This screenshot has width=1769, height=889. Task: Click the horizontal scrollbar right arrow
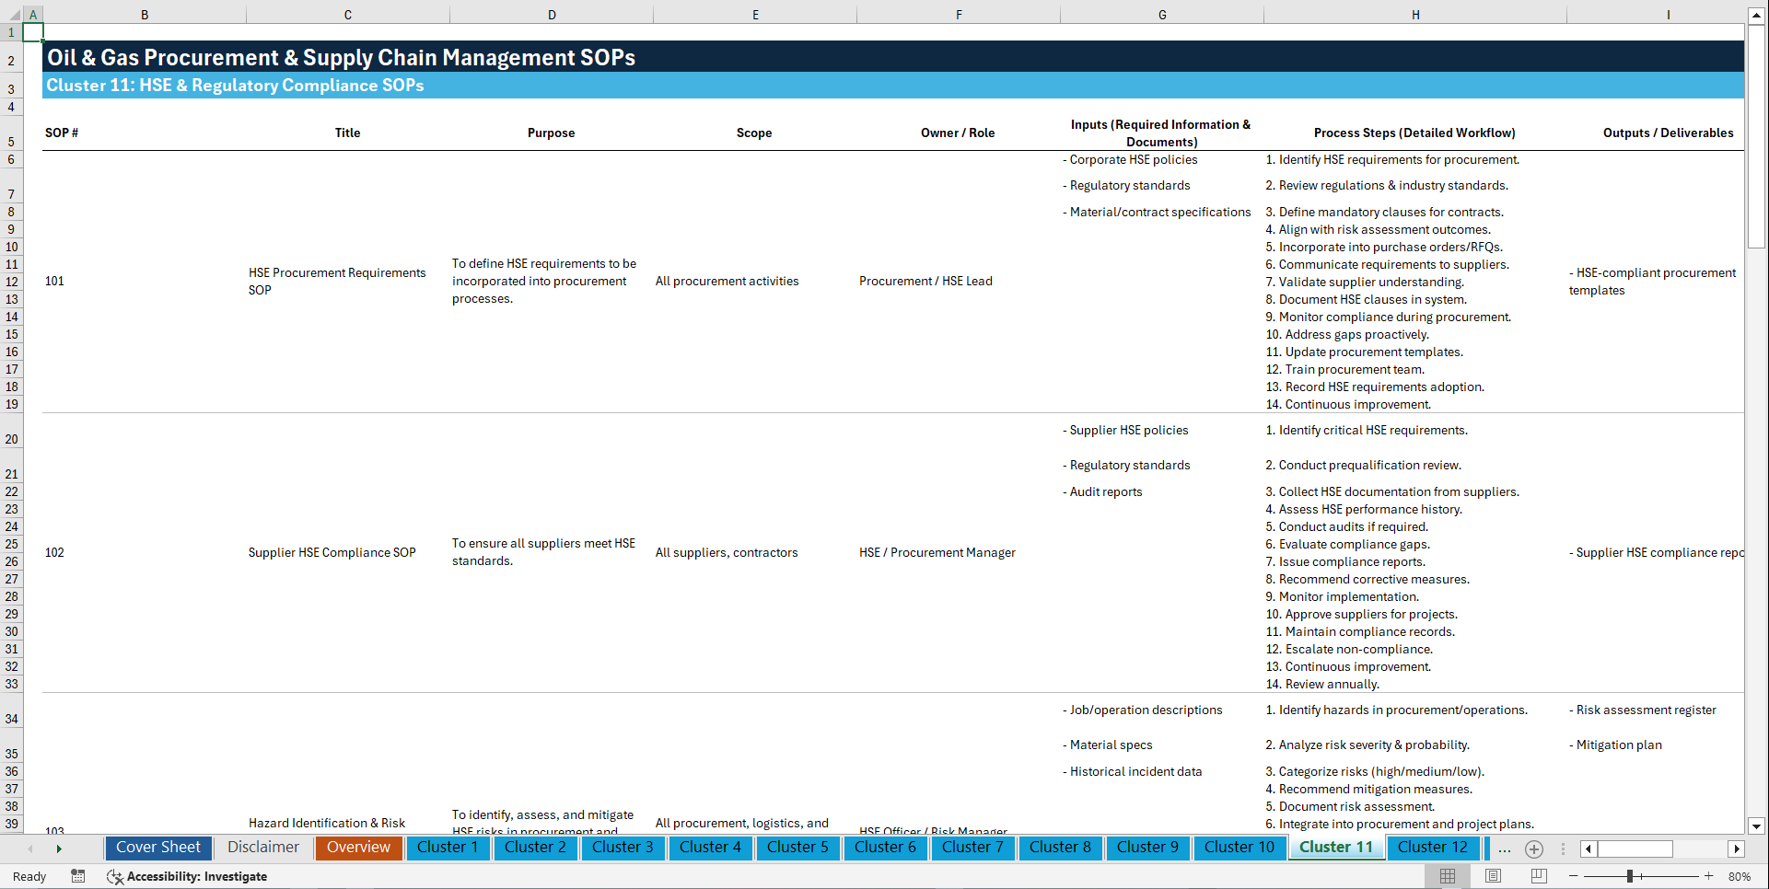(x=1738, y=849)
